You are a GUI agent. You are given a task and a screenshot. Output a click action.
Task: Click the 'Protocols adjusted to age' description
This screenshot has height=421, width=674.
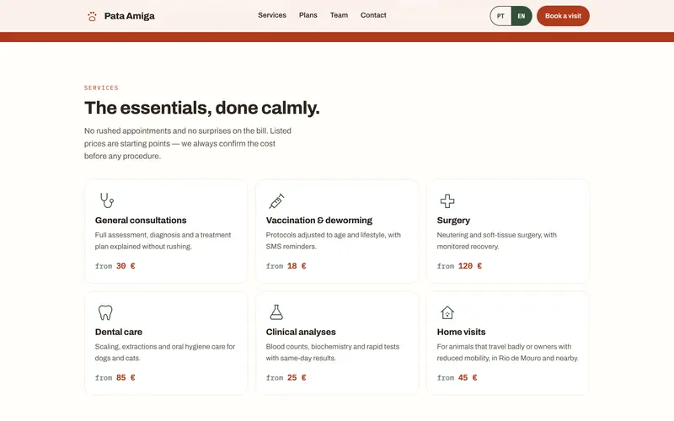(334, 241)
